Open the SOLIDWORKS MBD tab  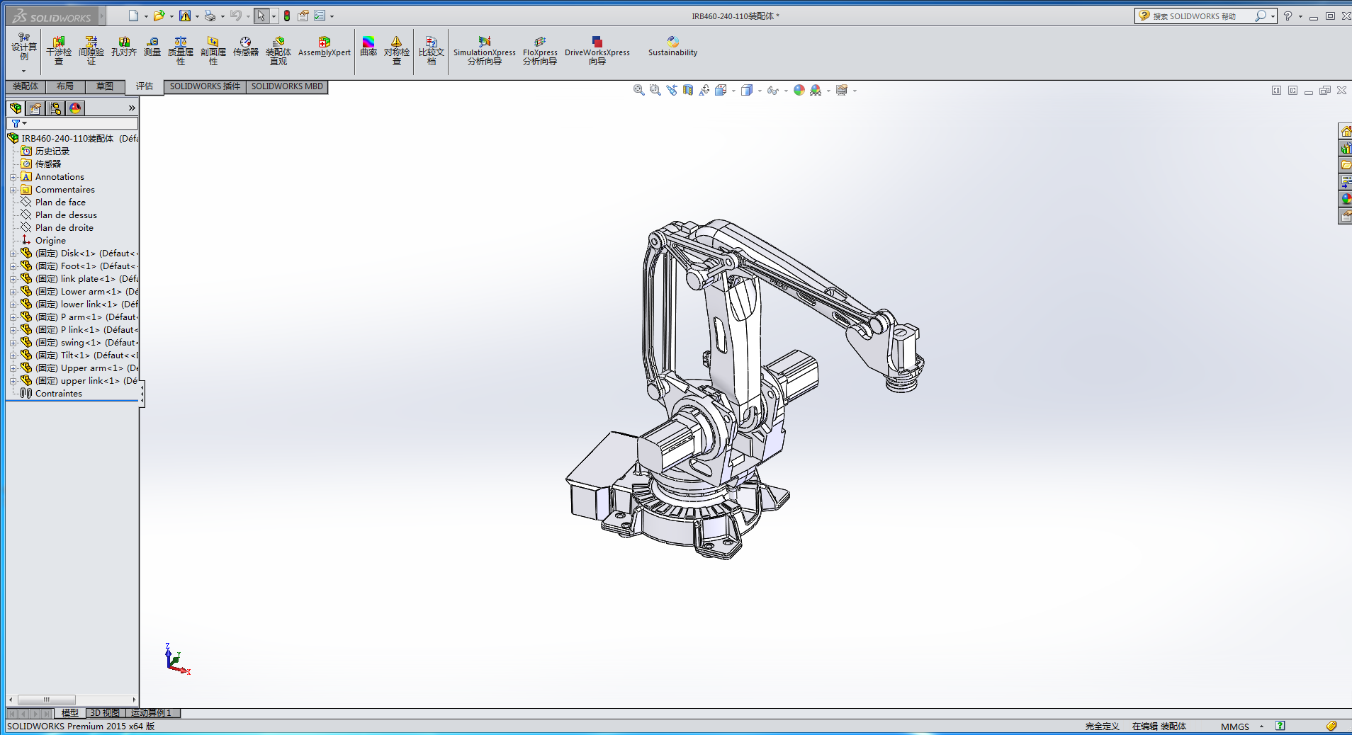pos(286,86)
